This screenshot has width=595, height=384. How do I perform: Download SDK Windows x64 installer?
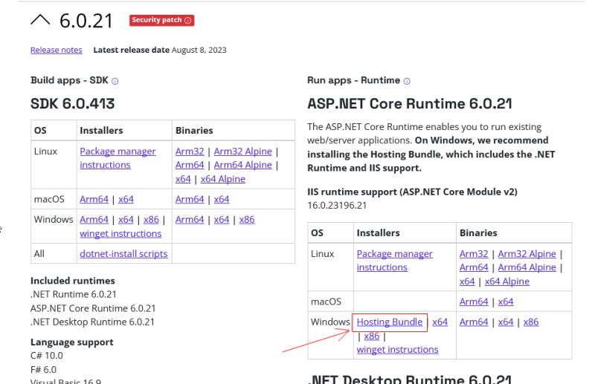[x=126, y=220]
